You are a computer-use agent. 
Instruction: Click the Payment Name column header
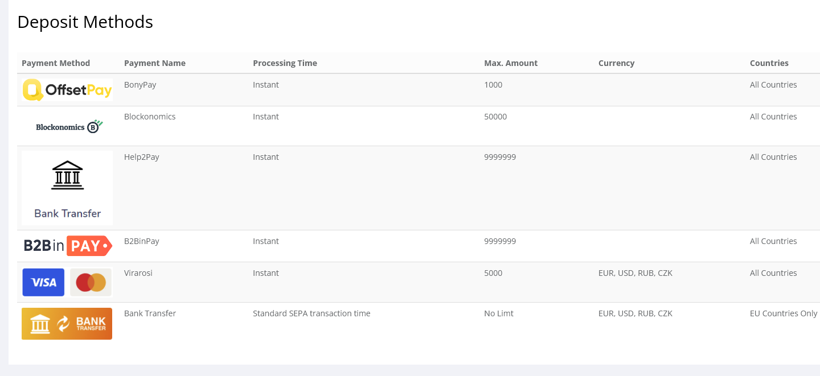pos(155,63)
